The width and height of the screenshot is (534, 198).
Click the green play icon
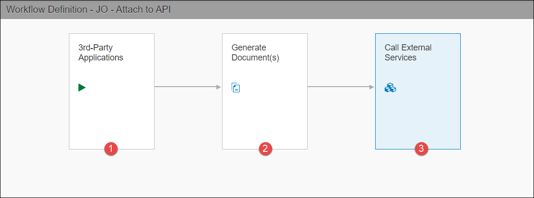coord(82,87)
